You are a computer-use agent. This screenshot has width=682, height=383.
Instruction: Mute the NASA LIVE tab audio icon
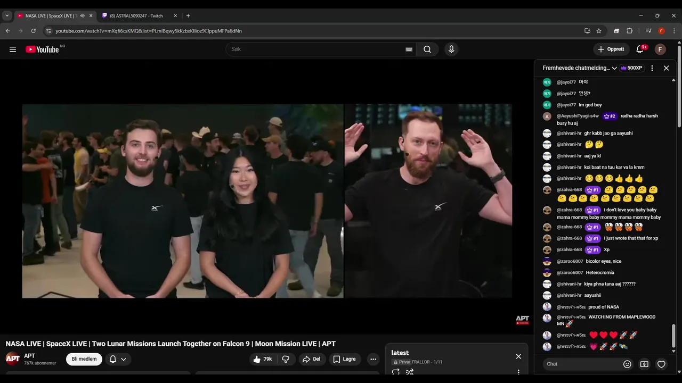[82, 16]
